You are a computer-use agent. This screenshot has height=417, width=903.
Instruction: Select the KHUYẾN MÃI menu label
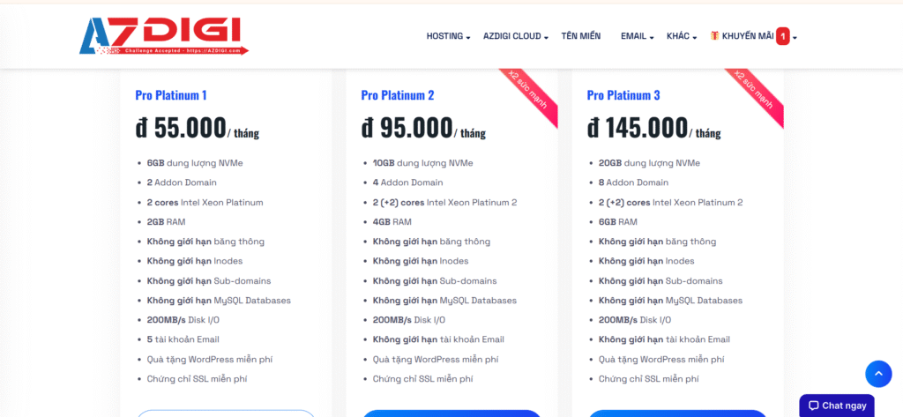click(747, 36)
